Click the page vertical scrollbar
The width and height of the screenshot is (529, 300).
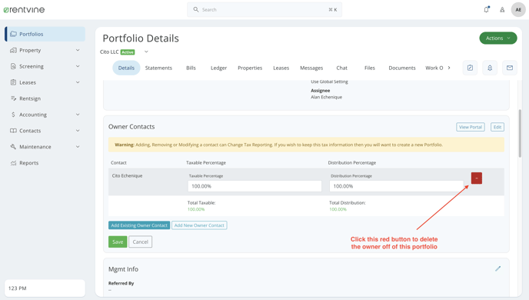[x=520, y=133]
